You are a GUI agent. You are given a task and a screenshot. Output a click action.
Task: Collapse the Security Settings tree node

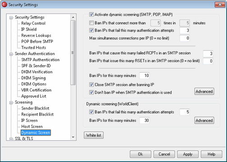[x=11, y=18]
